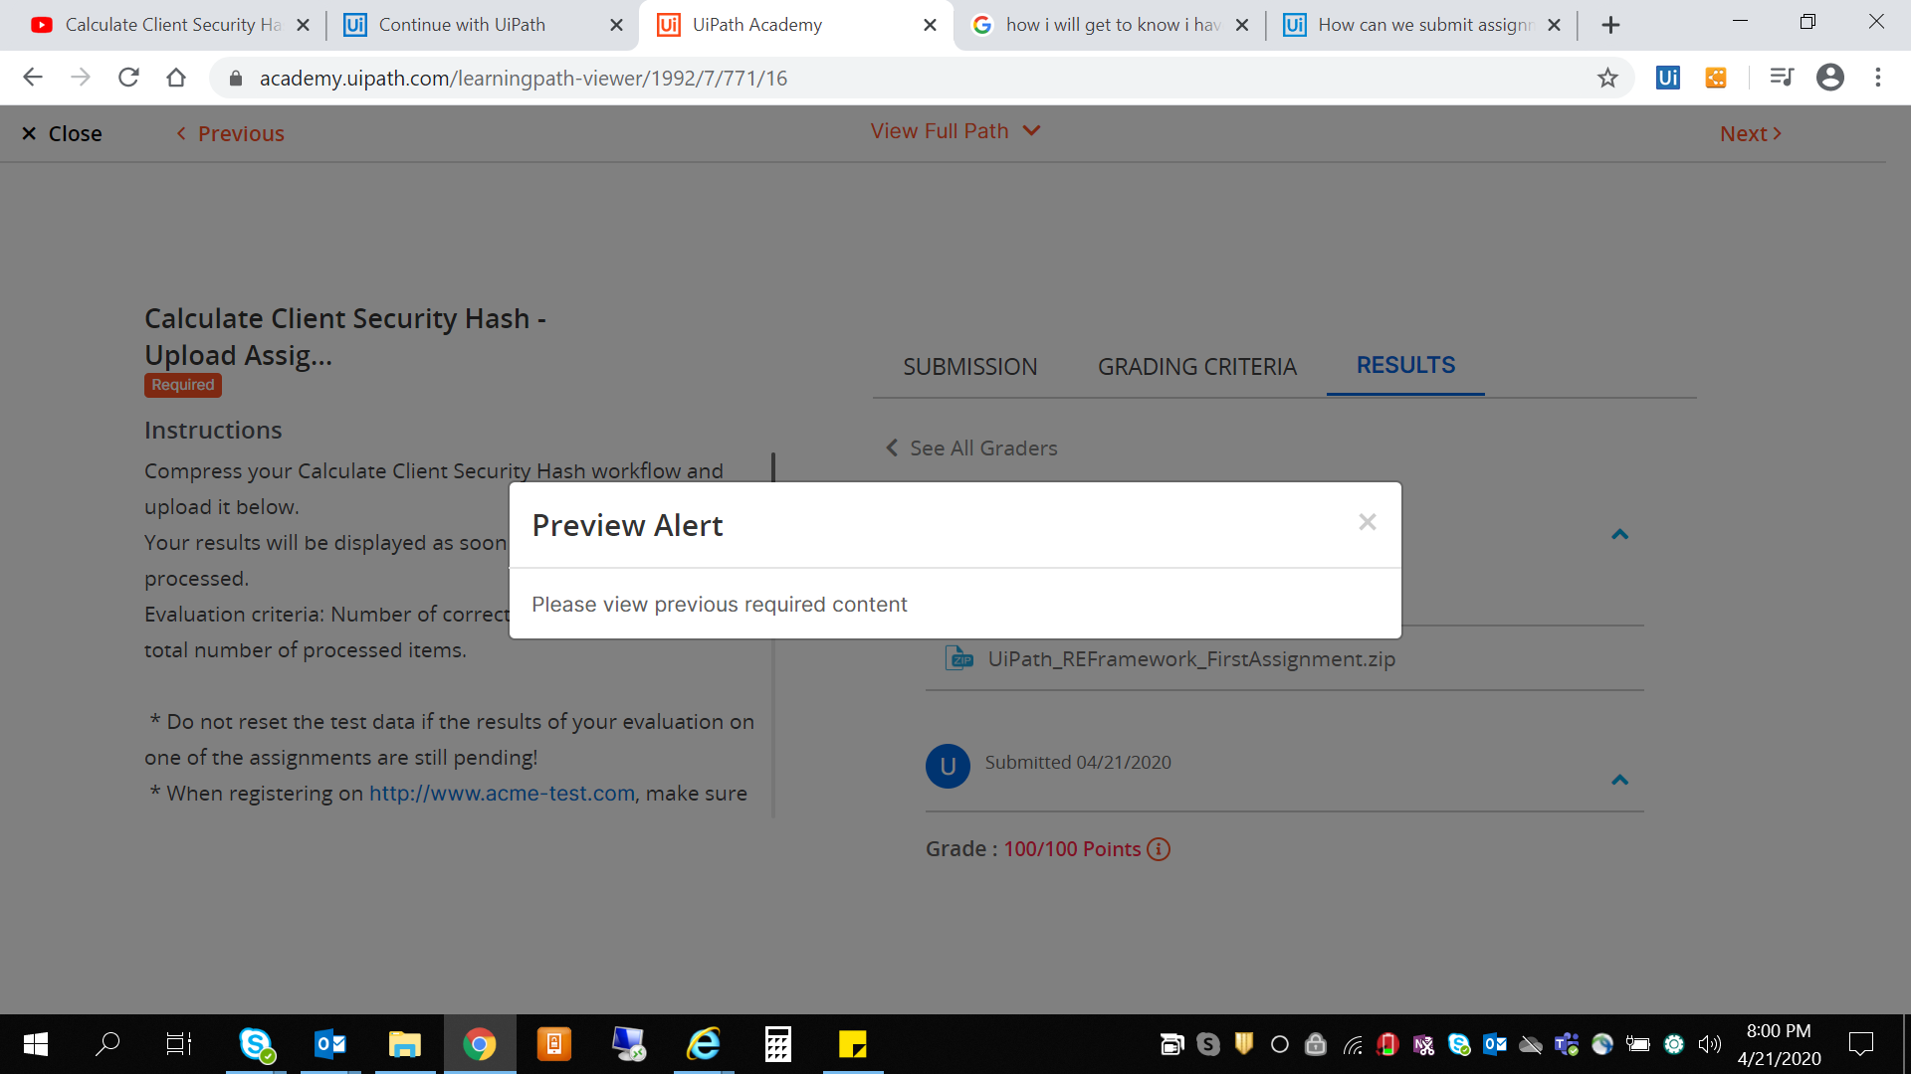Switch to Continue with UiPath browser tab
The image size is (1911, 1074).
pos(462,25)
